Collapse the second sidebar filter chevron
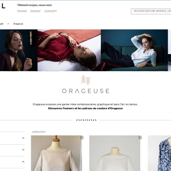 click(23, 150)
